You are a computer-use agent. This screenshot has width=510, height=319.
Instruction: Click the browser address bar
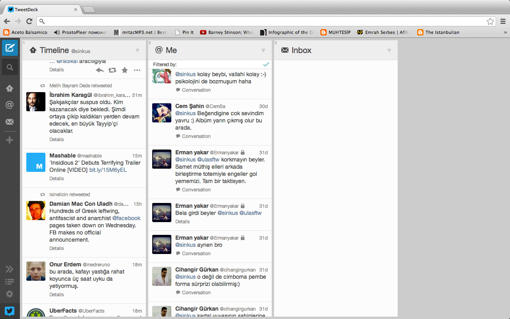263,22
